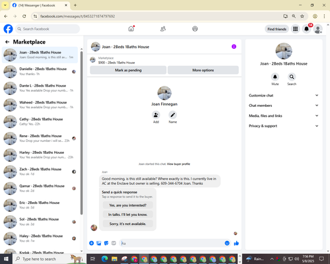Open more actions plus icon in composer
330x264 pixels.
click(x=92, y=243)
